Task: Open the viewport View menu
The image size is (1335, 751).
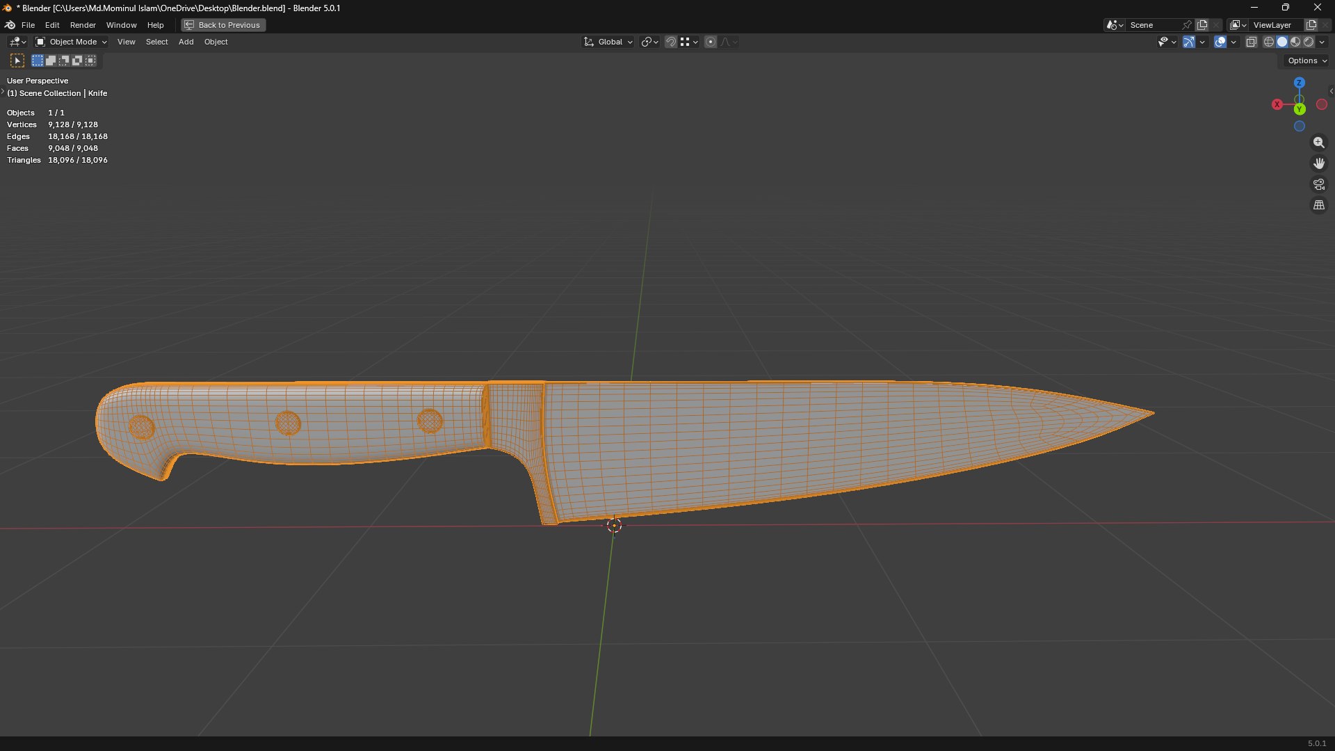Action: [x=127, y=42]
